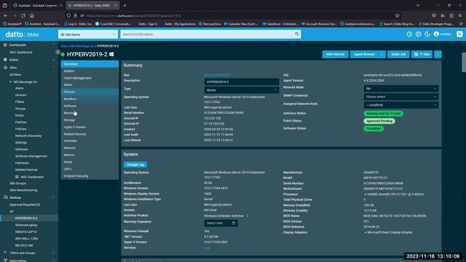Click the search magnifier icon
This screenshot has height=262, width=466.
297,34
